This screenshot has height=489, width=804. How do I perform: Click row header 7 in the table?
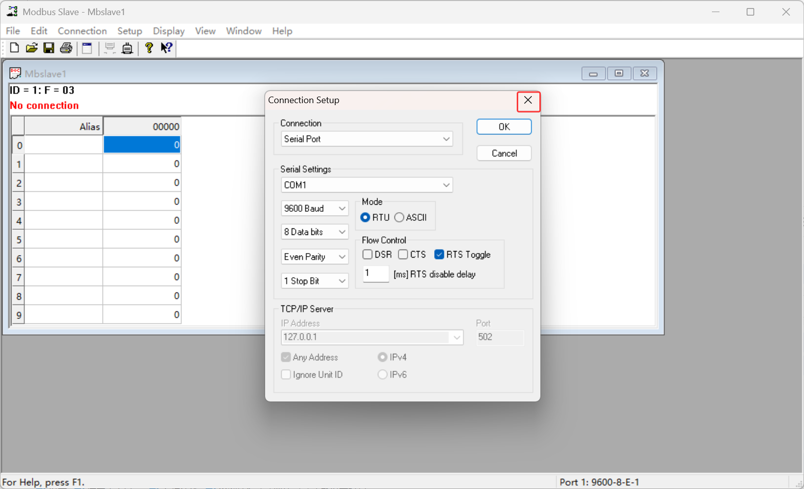click(x=19, y=277)
